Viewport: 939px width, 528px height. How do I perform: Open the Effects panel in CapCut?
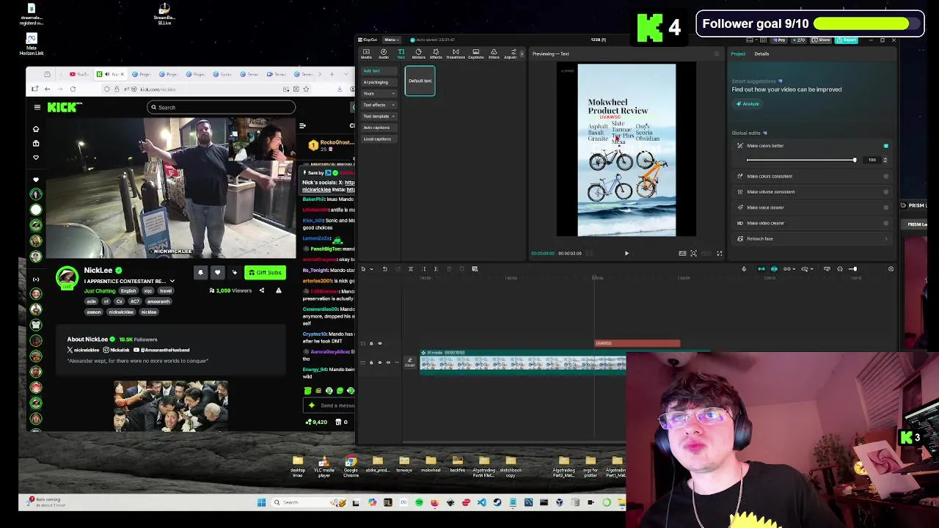(436, 54)
